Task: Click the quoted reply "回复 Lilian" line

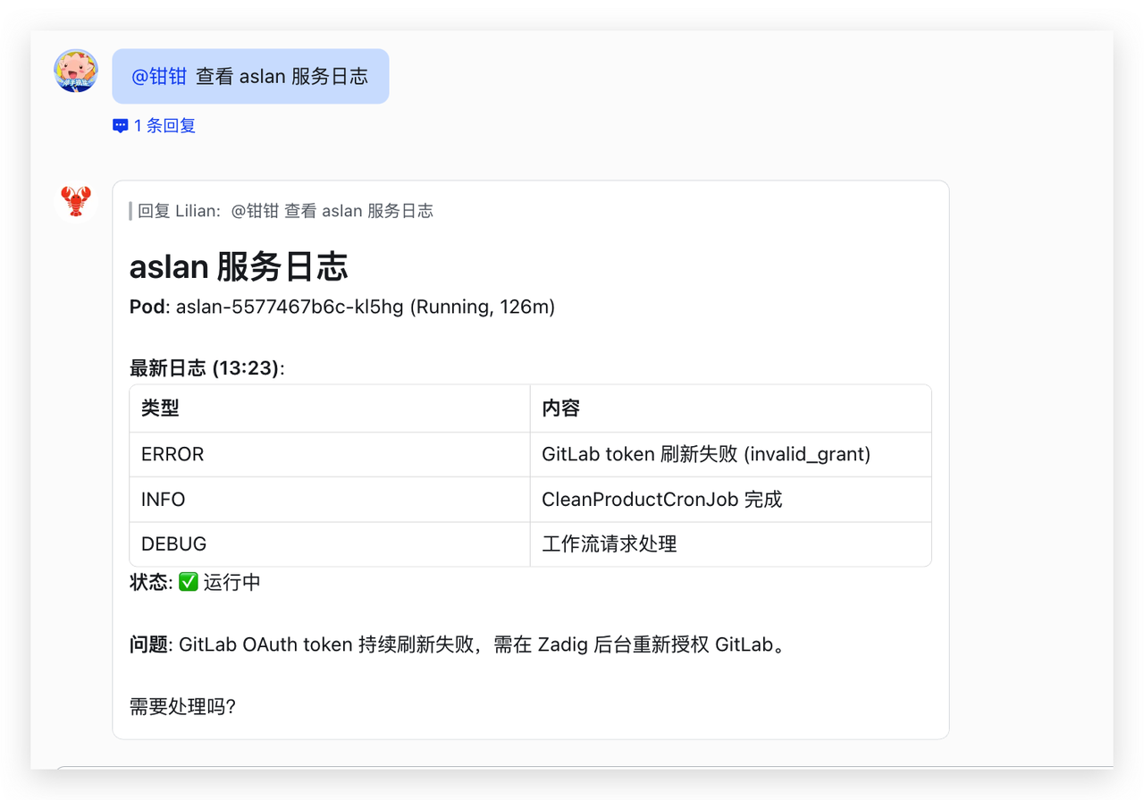Action: [284, 211]
